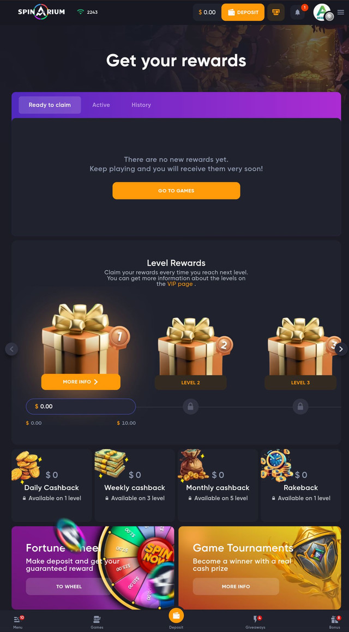Switch to the History tab
This screenshot has width=349, height=632.
[x=141, y=105]
